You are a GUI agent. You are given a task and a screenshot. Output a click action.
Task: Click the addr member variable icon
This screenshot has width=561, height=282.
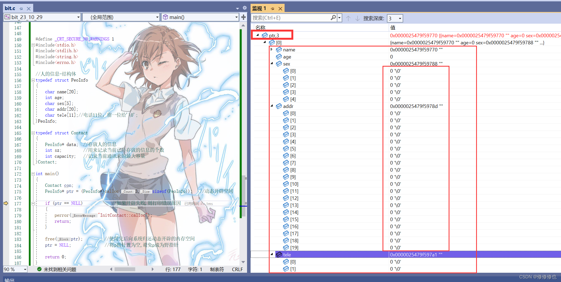tap(279, 106)
